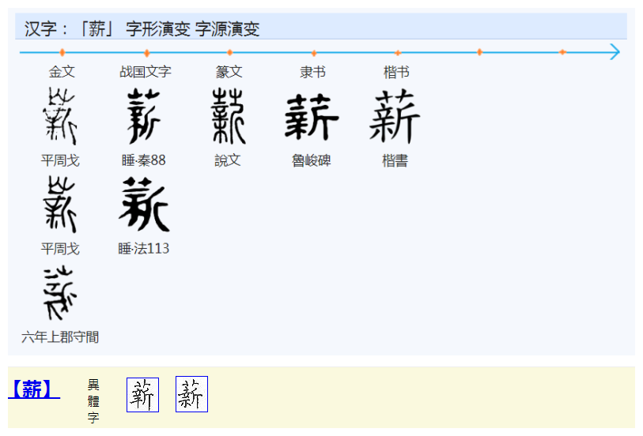This screenshot has height=436, width=643.
Task: Click the timeline marker above 篆文
Action: pos(229,52)
